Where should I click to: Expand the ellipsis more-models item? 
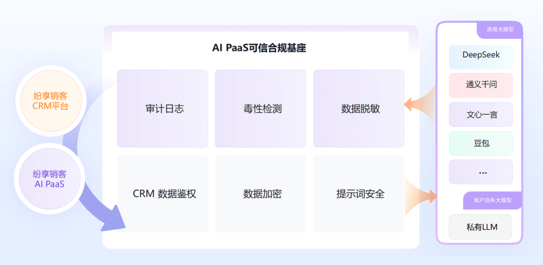click(481, 172)
